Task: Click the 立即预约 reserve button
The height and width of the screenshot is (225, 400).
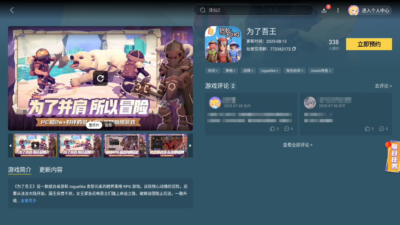Action: click(x=369, y=44)
